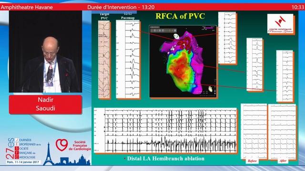Click the Durée d'Intervention timer
The width and height of the screenshot is (305, 171).
coord(121,8)
